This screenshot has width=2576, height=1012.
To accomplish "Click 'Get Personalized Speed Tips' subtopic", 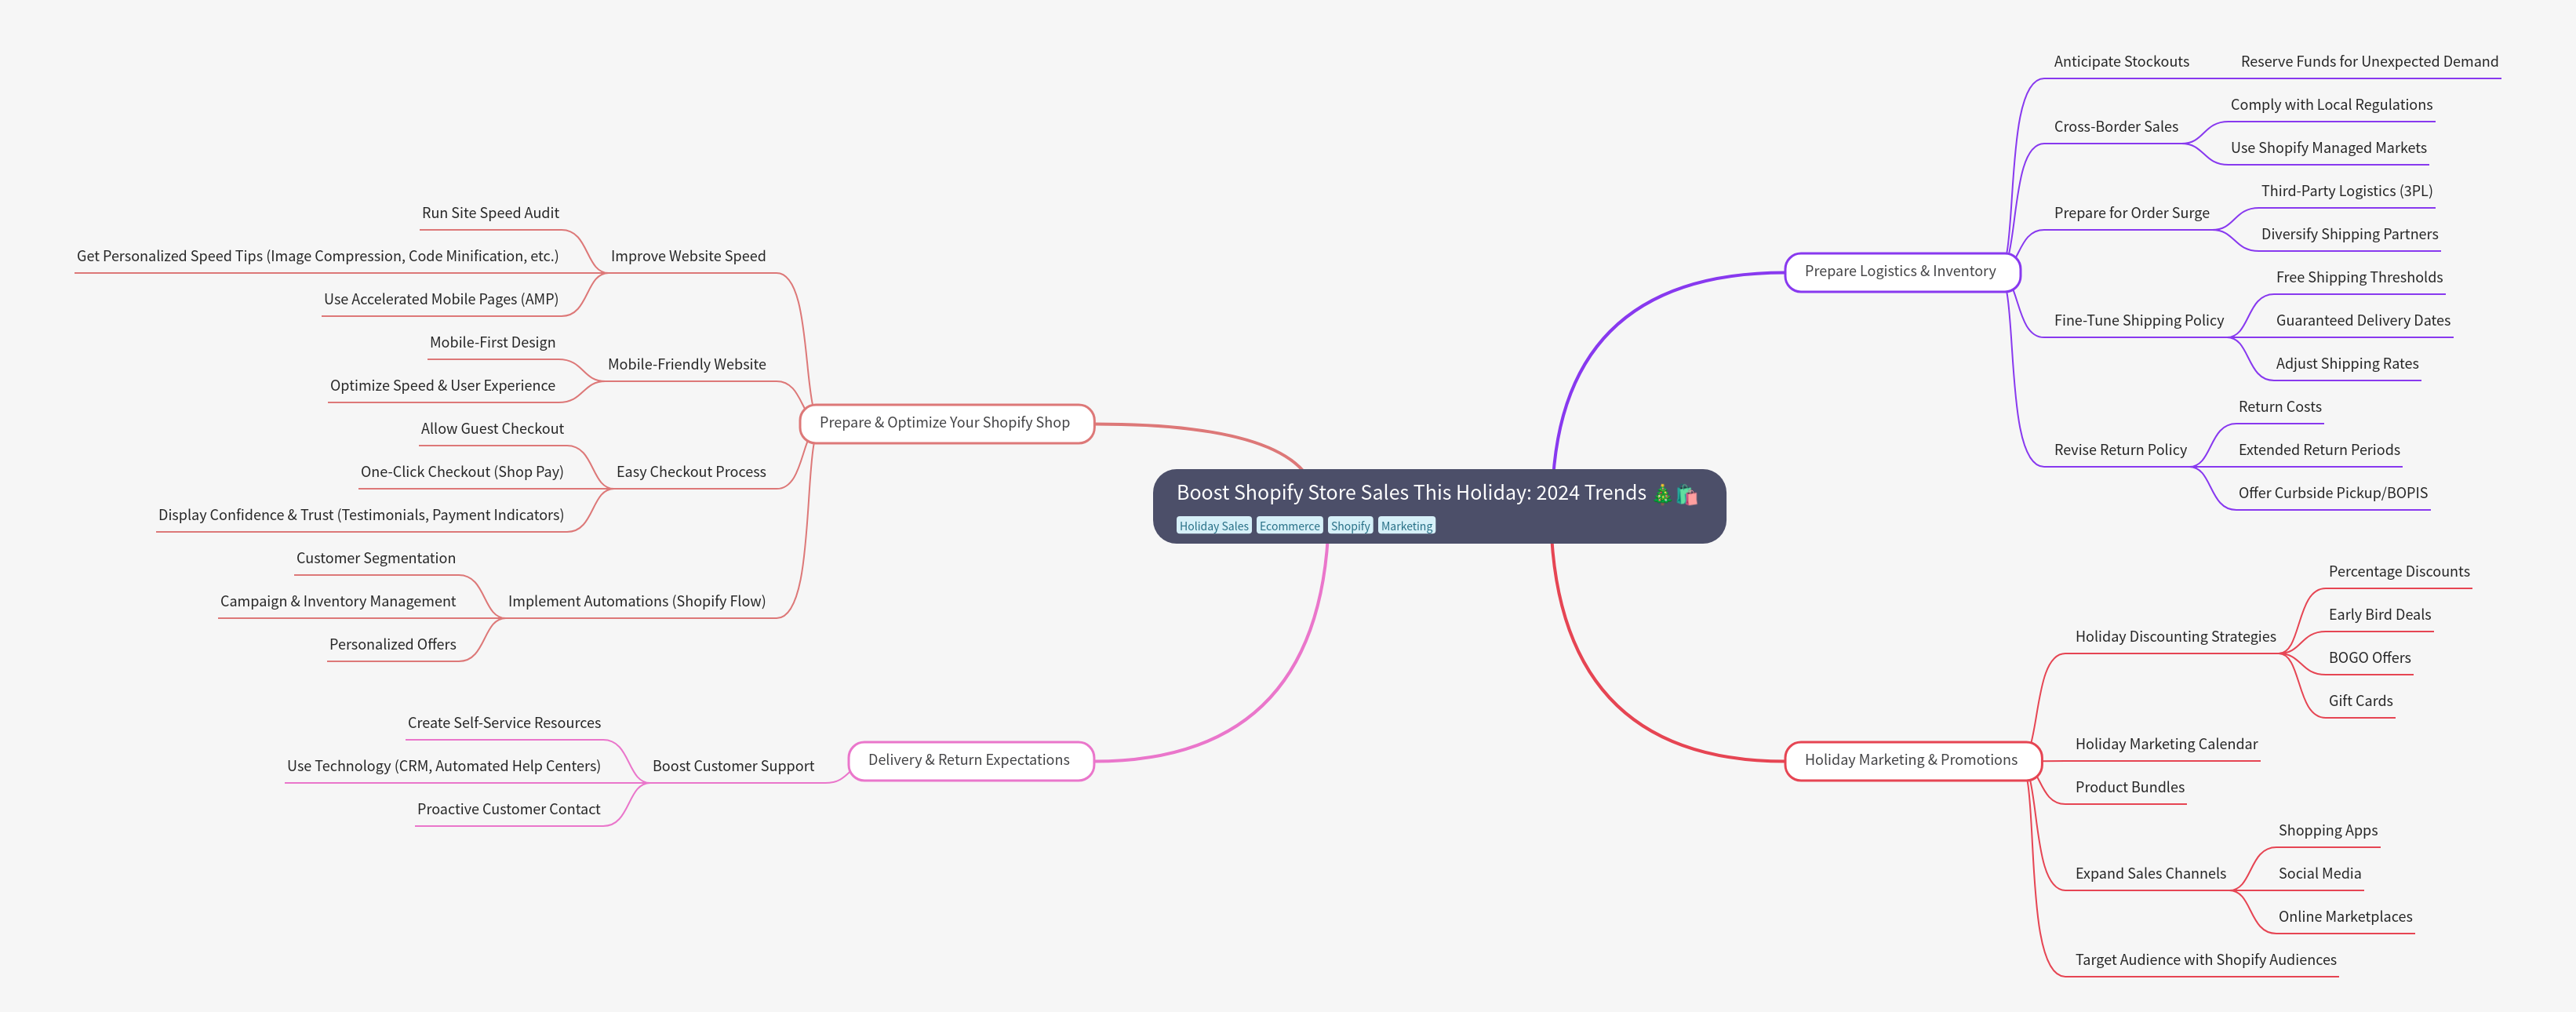I will pyautogui.click(x=317, y=256).
